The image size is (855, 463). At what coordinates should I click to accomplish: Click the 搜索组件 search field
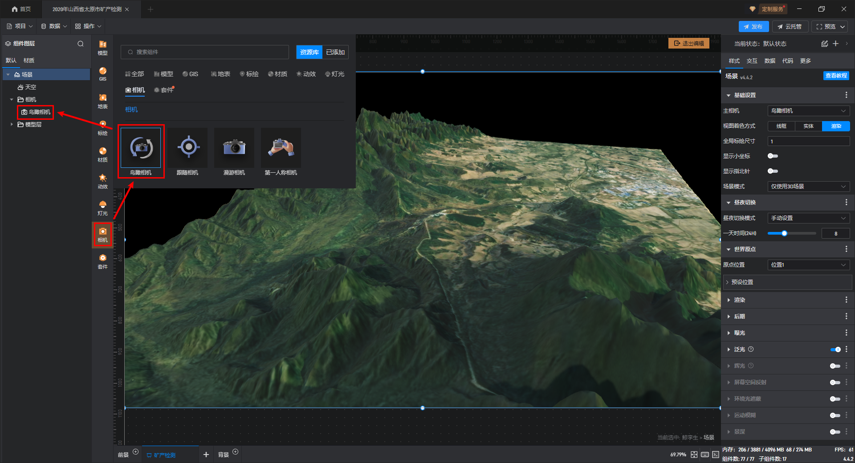205,52
